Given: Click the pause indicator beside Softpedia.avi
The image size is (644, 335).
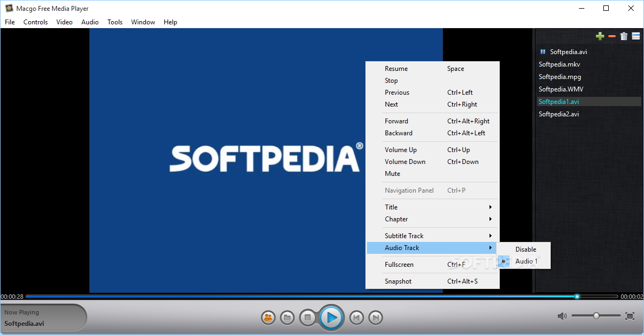Looking at the screenshot, I should [x=543, y=51].
